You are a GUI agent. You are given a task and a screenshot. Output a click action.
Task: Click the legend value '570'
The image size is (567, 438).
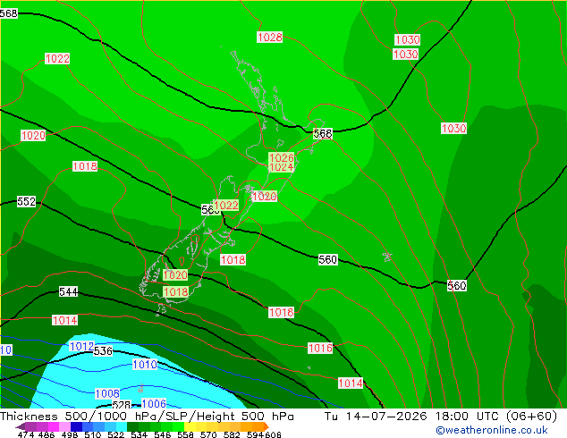click(x=208, y=434)
